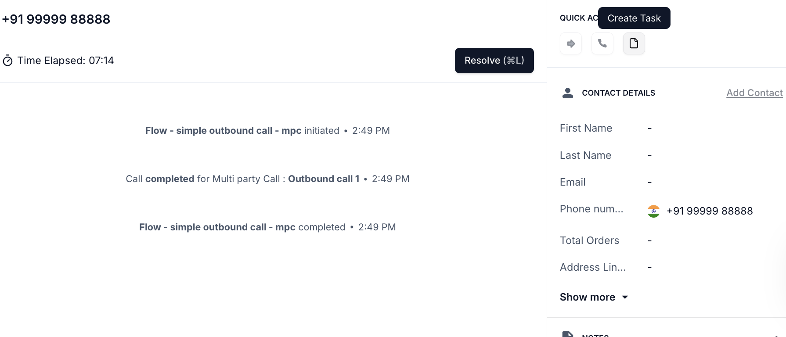Viewport: 786px width, 337px height.
Task: Expand Show more contact fields
Action: [594, 297]
